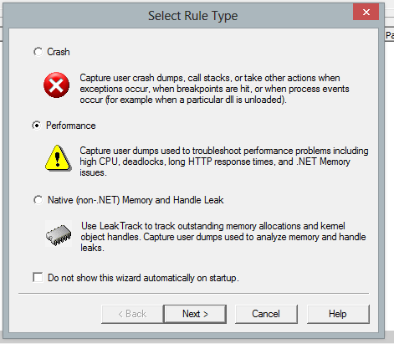Enable the do-not-show-wizard-on-startup checkbox
Image resolution: width=394 pixels, height=344 pixels.
[x=38, y=278]
